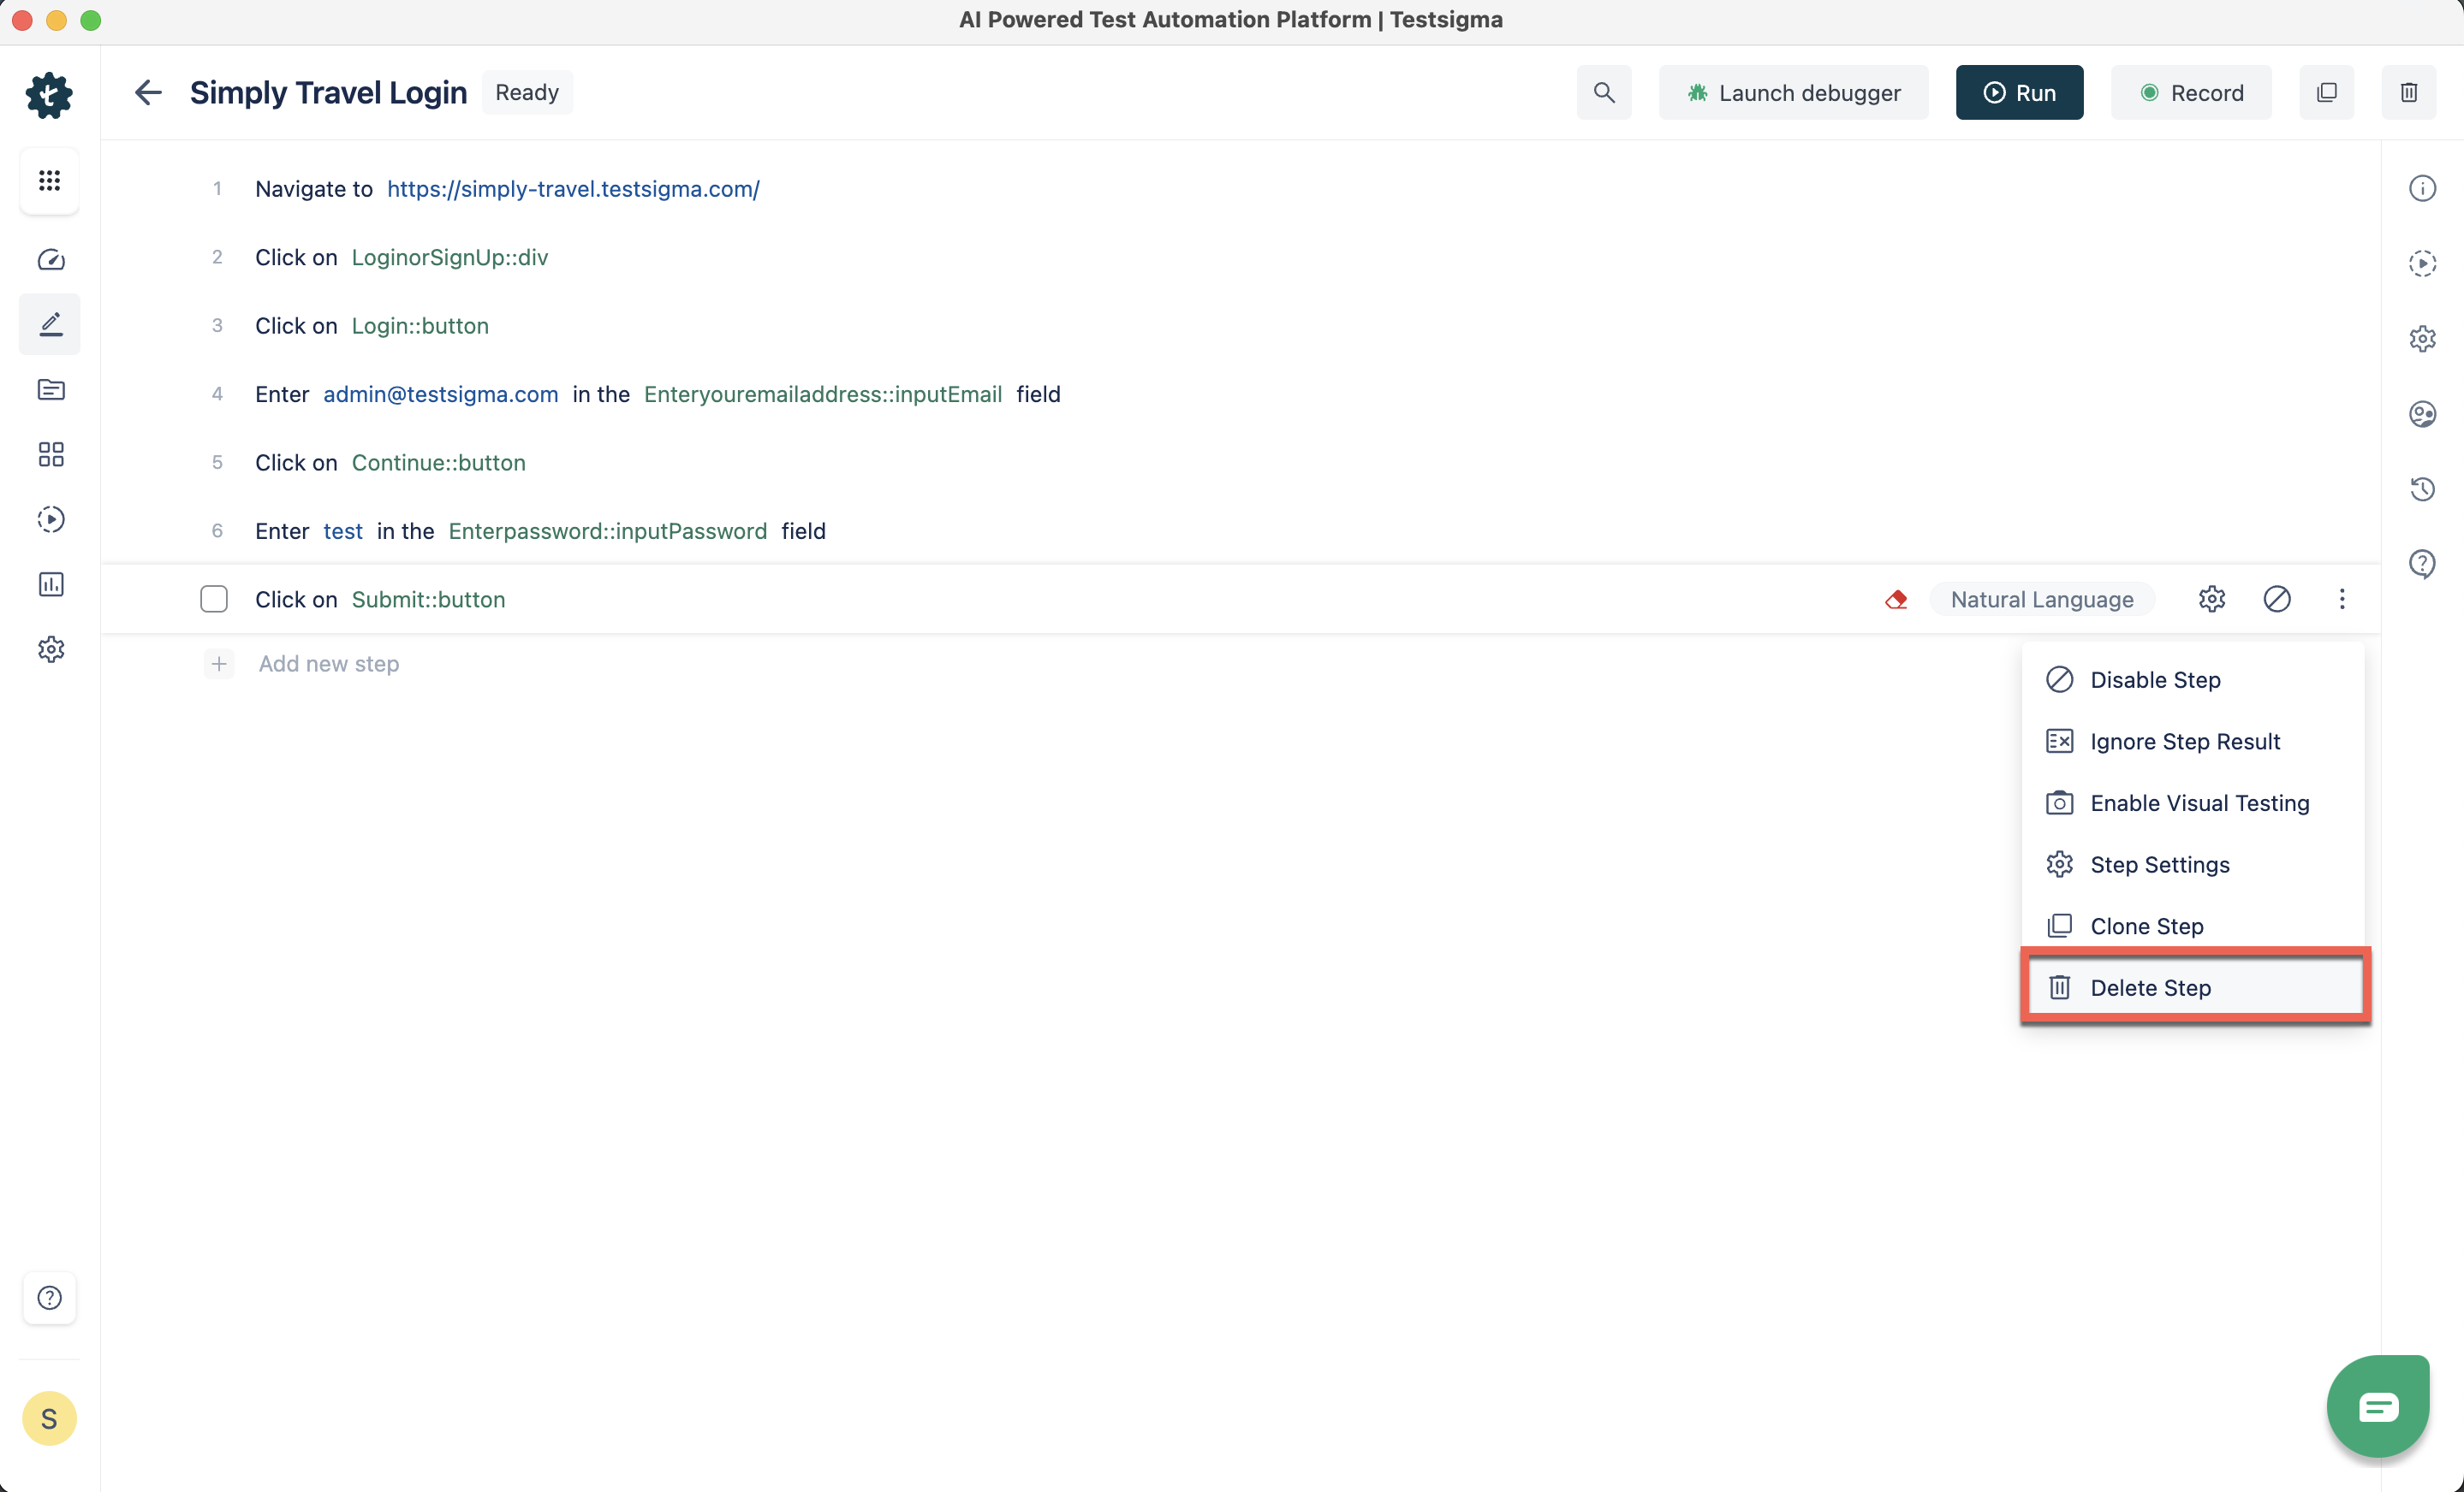Click the delete test icon in toolbar
This screenshot has width=2464, height=1492.
tap(2409, 92)
